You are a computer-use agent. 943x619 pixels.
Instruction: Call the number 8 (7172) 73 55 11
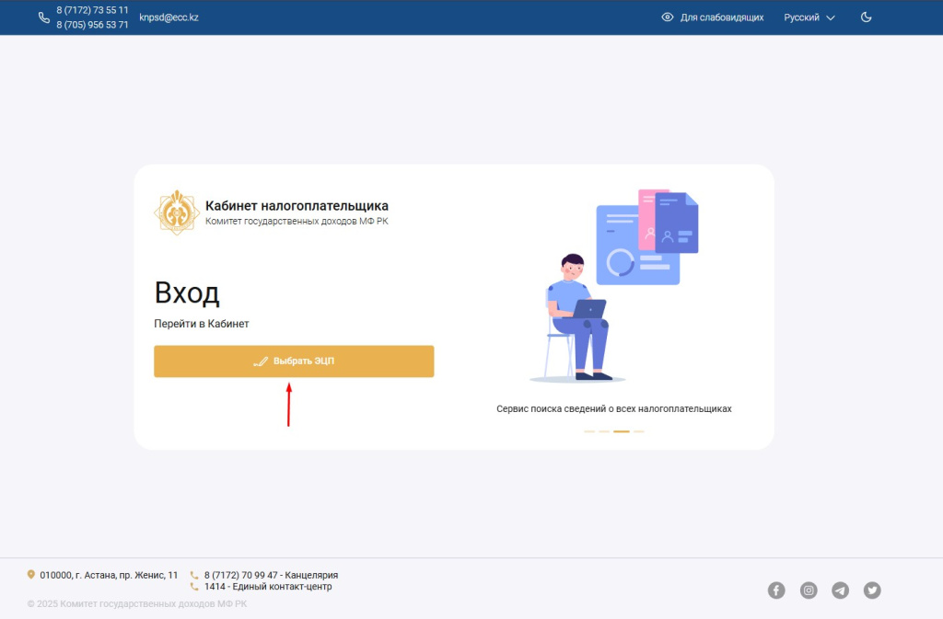click(x=91, y=10)
